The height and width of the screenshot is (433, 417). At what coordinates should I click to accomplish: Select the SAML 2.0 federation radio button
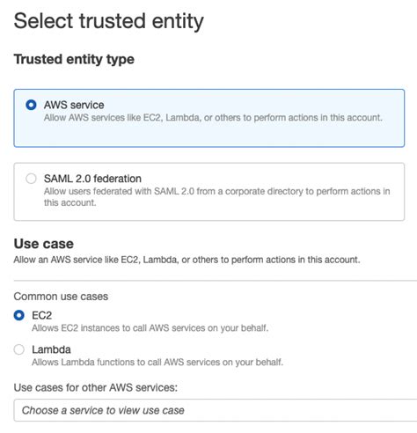tap(31, 179)
